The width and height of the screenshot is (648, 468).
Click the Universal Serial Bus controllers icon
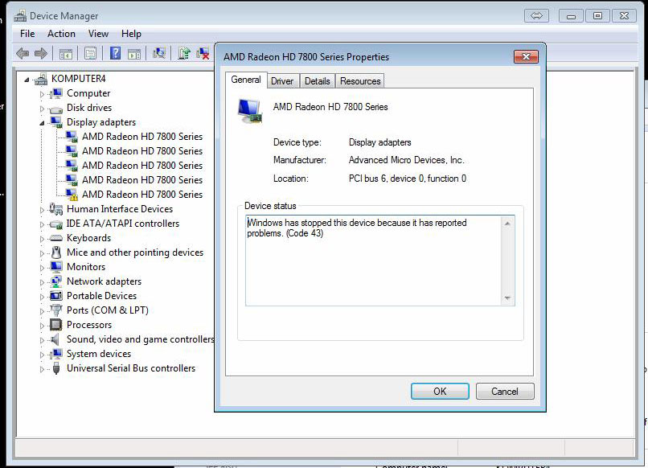[x=56, y=368]
